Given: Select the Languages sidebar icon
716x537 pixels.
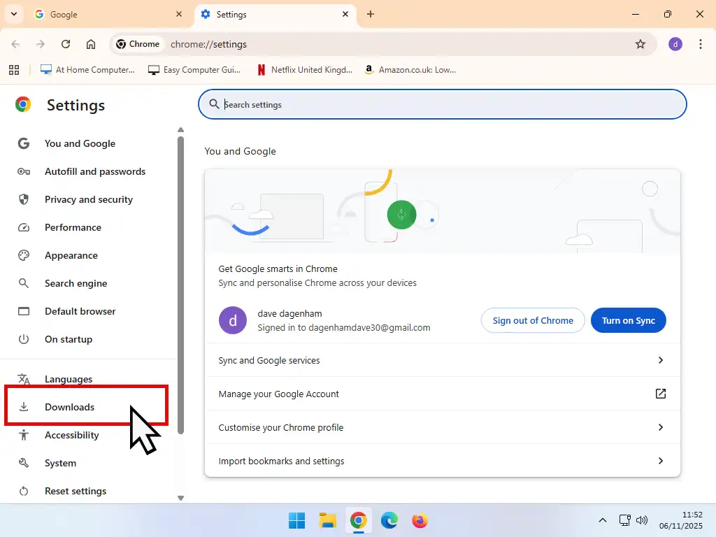Looking at the screenshot, I should [24, 379].
